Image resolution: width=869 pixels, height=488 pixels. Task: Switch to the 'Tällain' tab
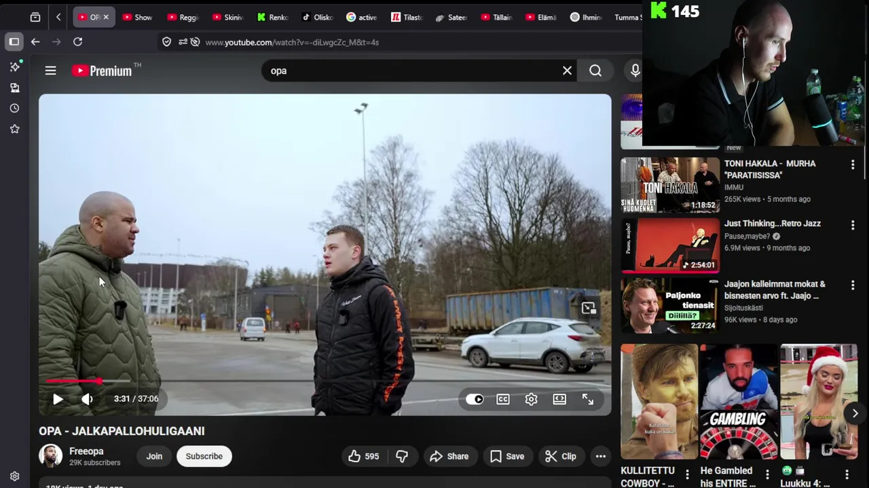pyautogui.click(x=496, y=17)
